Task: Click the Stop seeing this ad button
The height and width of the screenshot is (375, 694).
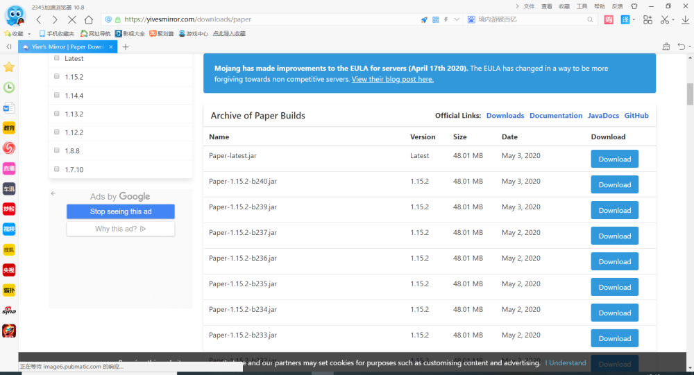Action: (x=121, y=211)
